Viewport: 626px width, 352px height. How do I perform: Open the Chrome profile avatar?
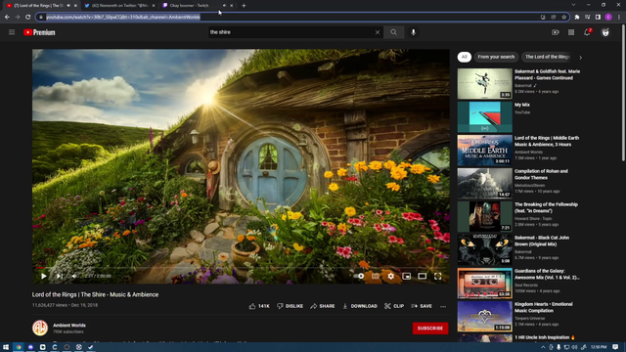click(x=608, y=17)
